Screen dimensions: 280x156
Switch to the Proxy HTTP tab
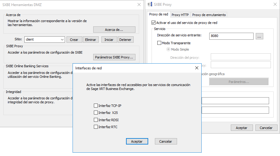(x=180, y=15)
